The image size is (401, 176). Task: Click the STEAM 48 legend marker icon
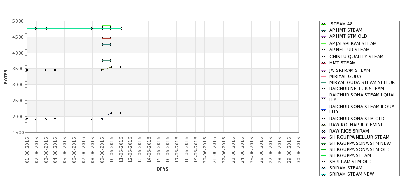click(323, 24)
